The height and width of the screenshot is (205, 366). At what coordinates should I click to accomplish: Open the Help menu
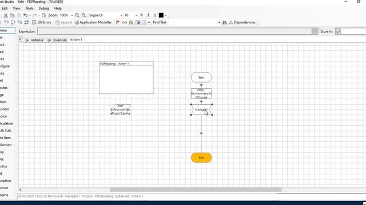58,8
